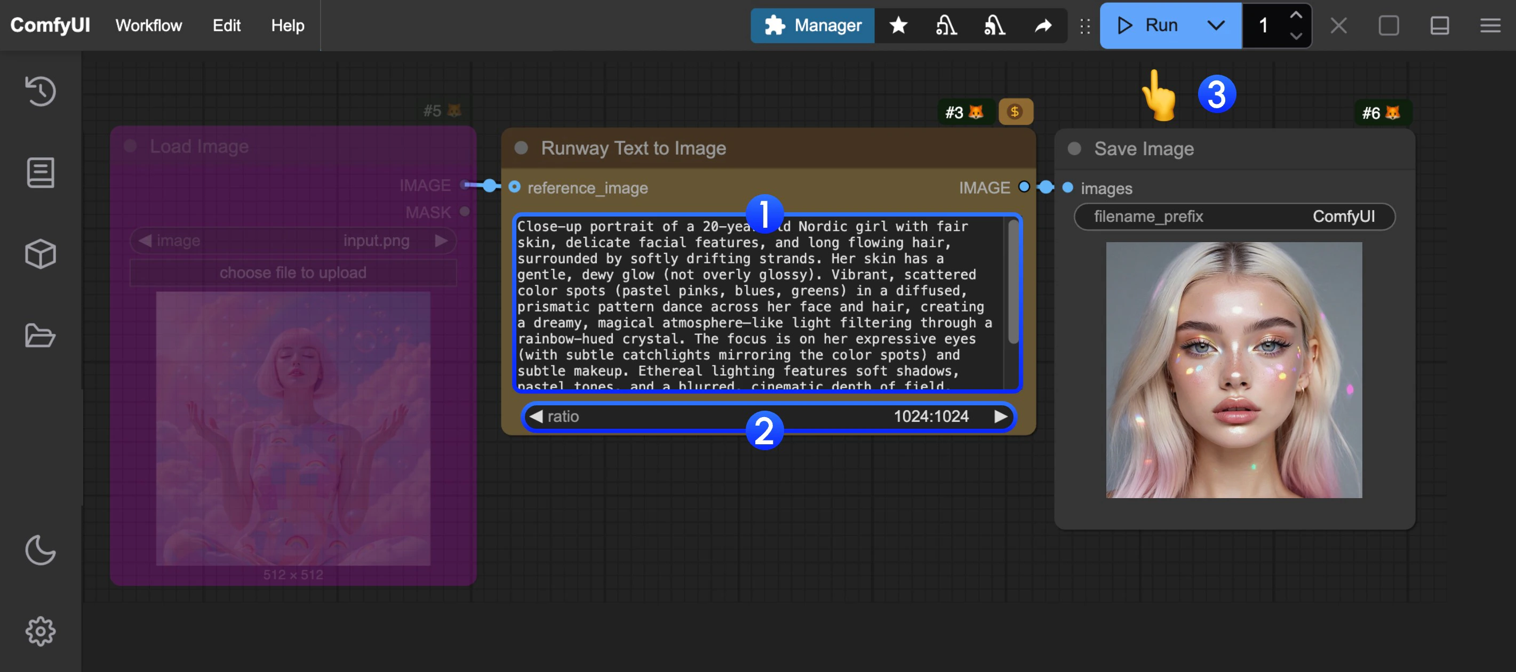Image resolution: width=1516 pixels, height=672 pixels.
Task: Open the node library sidebar
Action: point(40,172)
